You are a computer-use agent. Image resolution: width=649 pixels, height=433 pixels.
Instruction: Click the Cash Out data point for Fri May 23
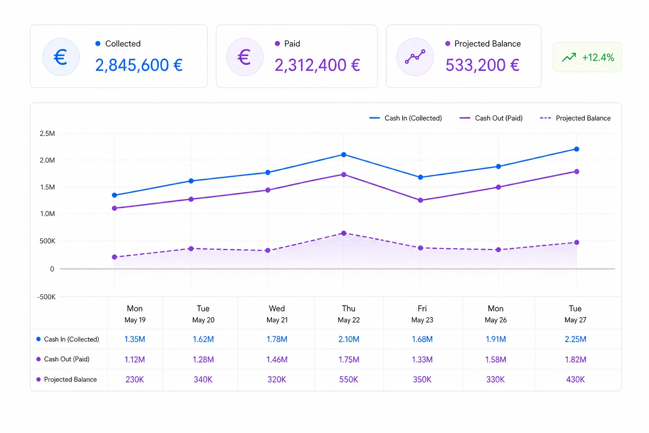pyautogui.click(x=420, y=200)
